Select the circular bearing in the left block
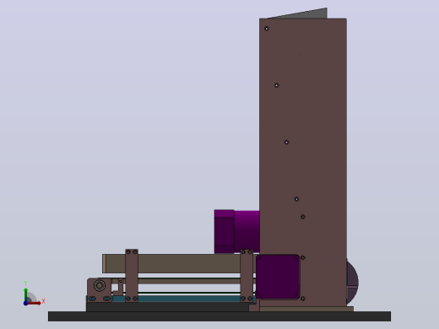The height and width of the screenshot is (329, 439). click(x=99, y=286)
